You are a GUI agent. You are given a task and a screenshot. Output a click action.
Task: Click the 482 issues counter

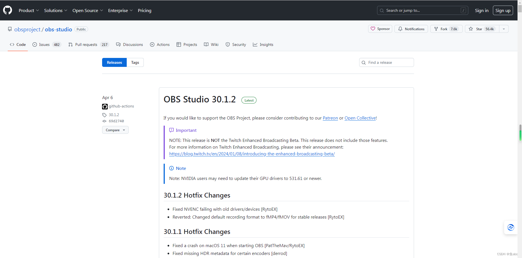tap(57, 44)
